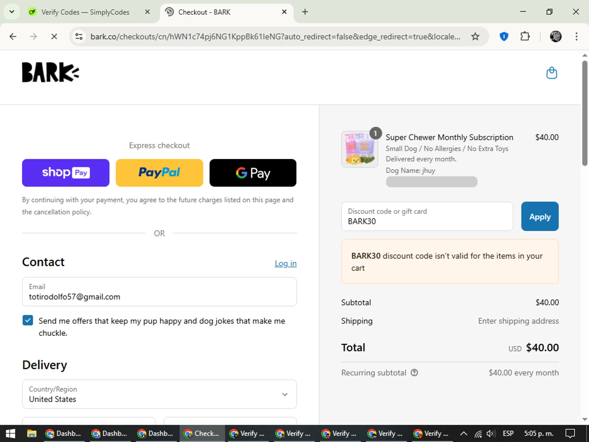Pay with Shop Pay button
The width and height of the screenshot is (589, 442).
click(66, 173)
